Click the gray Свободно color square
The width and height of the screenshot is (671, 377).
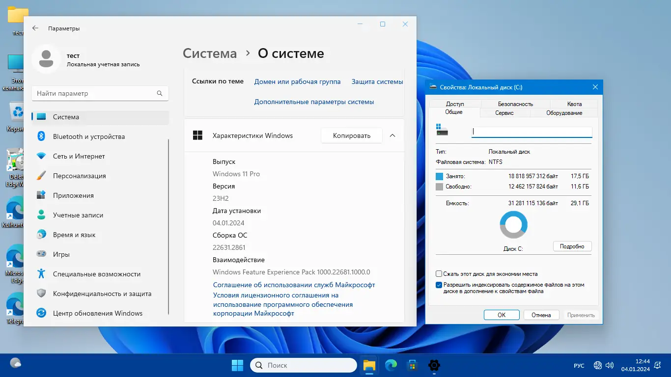pos(439,187)
